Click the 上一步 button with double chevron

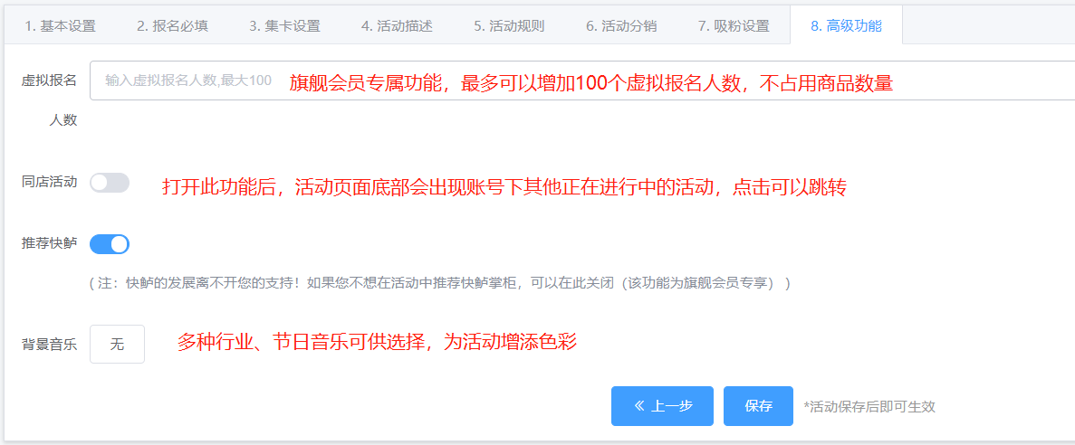pyautogui.click(x=662, y=406)
